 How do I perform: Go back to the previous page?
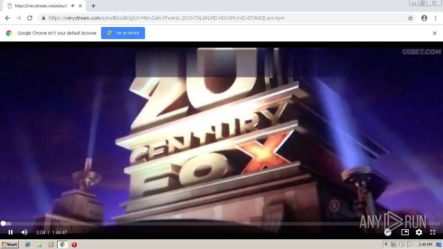click(8, 18)
